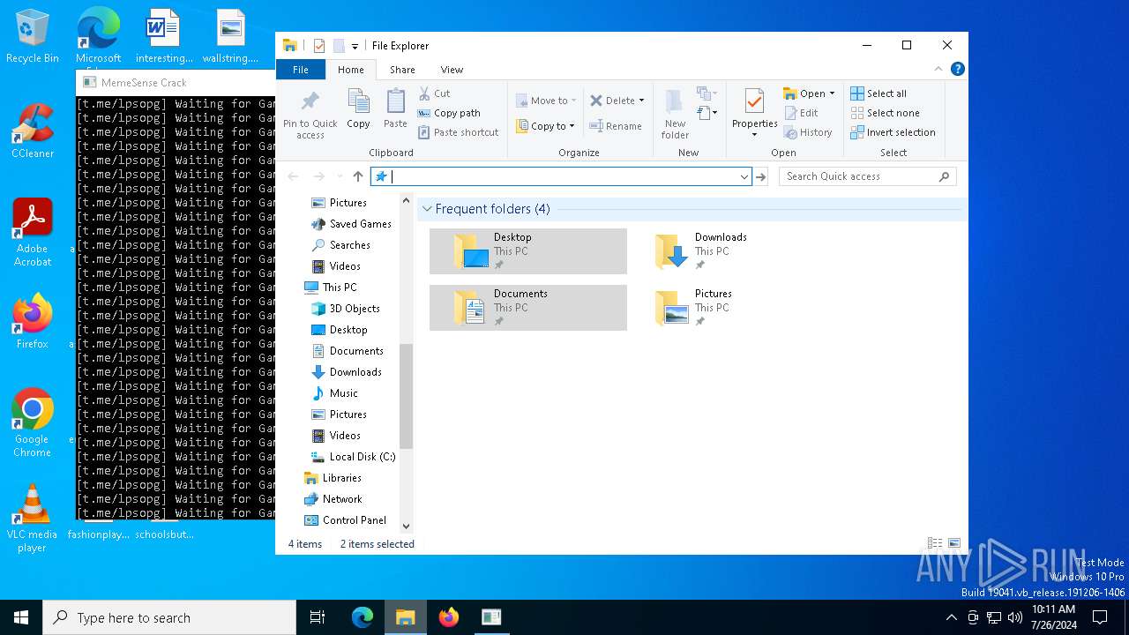Open the Delete dropdown arrow

pos(641,101)
